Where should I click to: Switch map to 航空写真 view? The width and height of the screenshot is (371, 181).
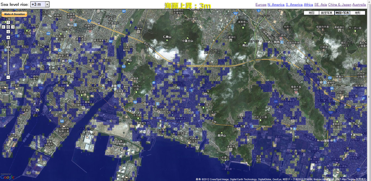(326, 13)
